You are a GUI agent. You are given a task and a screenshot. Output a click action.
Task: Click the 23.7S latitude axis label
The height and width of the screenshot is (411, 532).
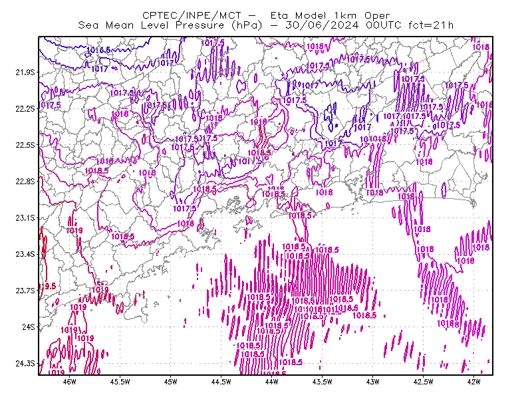[x=25, y=291]
